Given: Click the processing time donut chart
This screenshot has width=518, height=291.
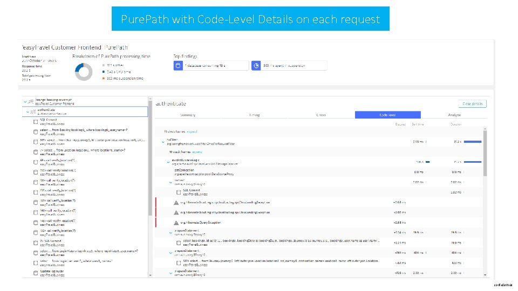Looking at the screenshot, I should point(84,72).
